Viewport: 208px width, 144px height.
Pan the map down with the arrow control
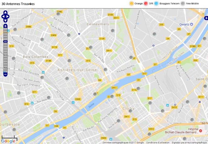pyautogui.click(x=5, y=20)
